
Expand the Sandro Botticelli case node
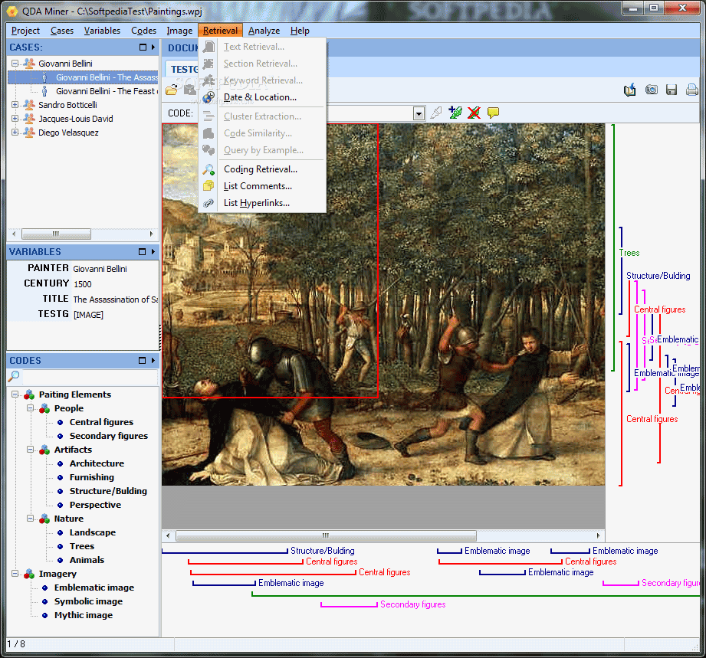(15, 105)
